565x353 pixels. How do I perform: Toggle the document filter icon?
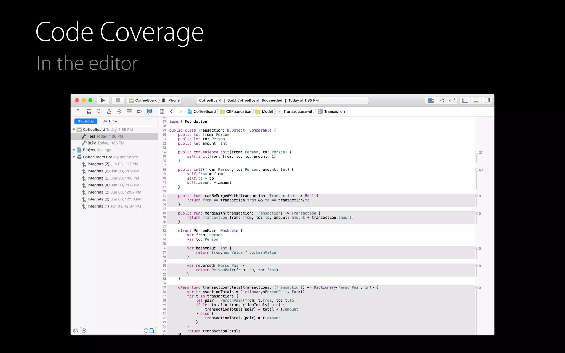(x=152, y=331)
